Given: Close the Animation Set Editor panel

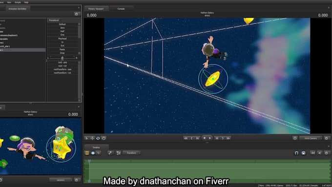Looking at the screenshot, I should 79,8.
